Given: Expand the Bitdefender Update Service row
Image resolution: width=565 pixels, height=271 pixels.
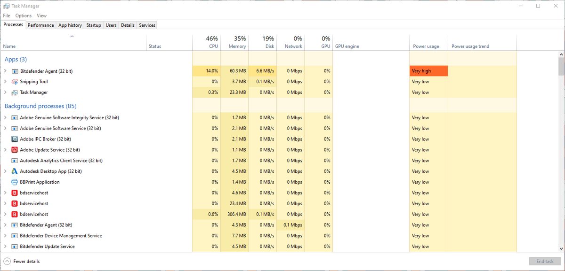Looking at the screenshot, I should coord(5,247).
